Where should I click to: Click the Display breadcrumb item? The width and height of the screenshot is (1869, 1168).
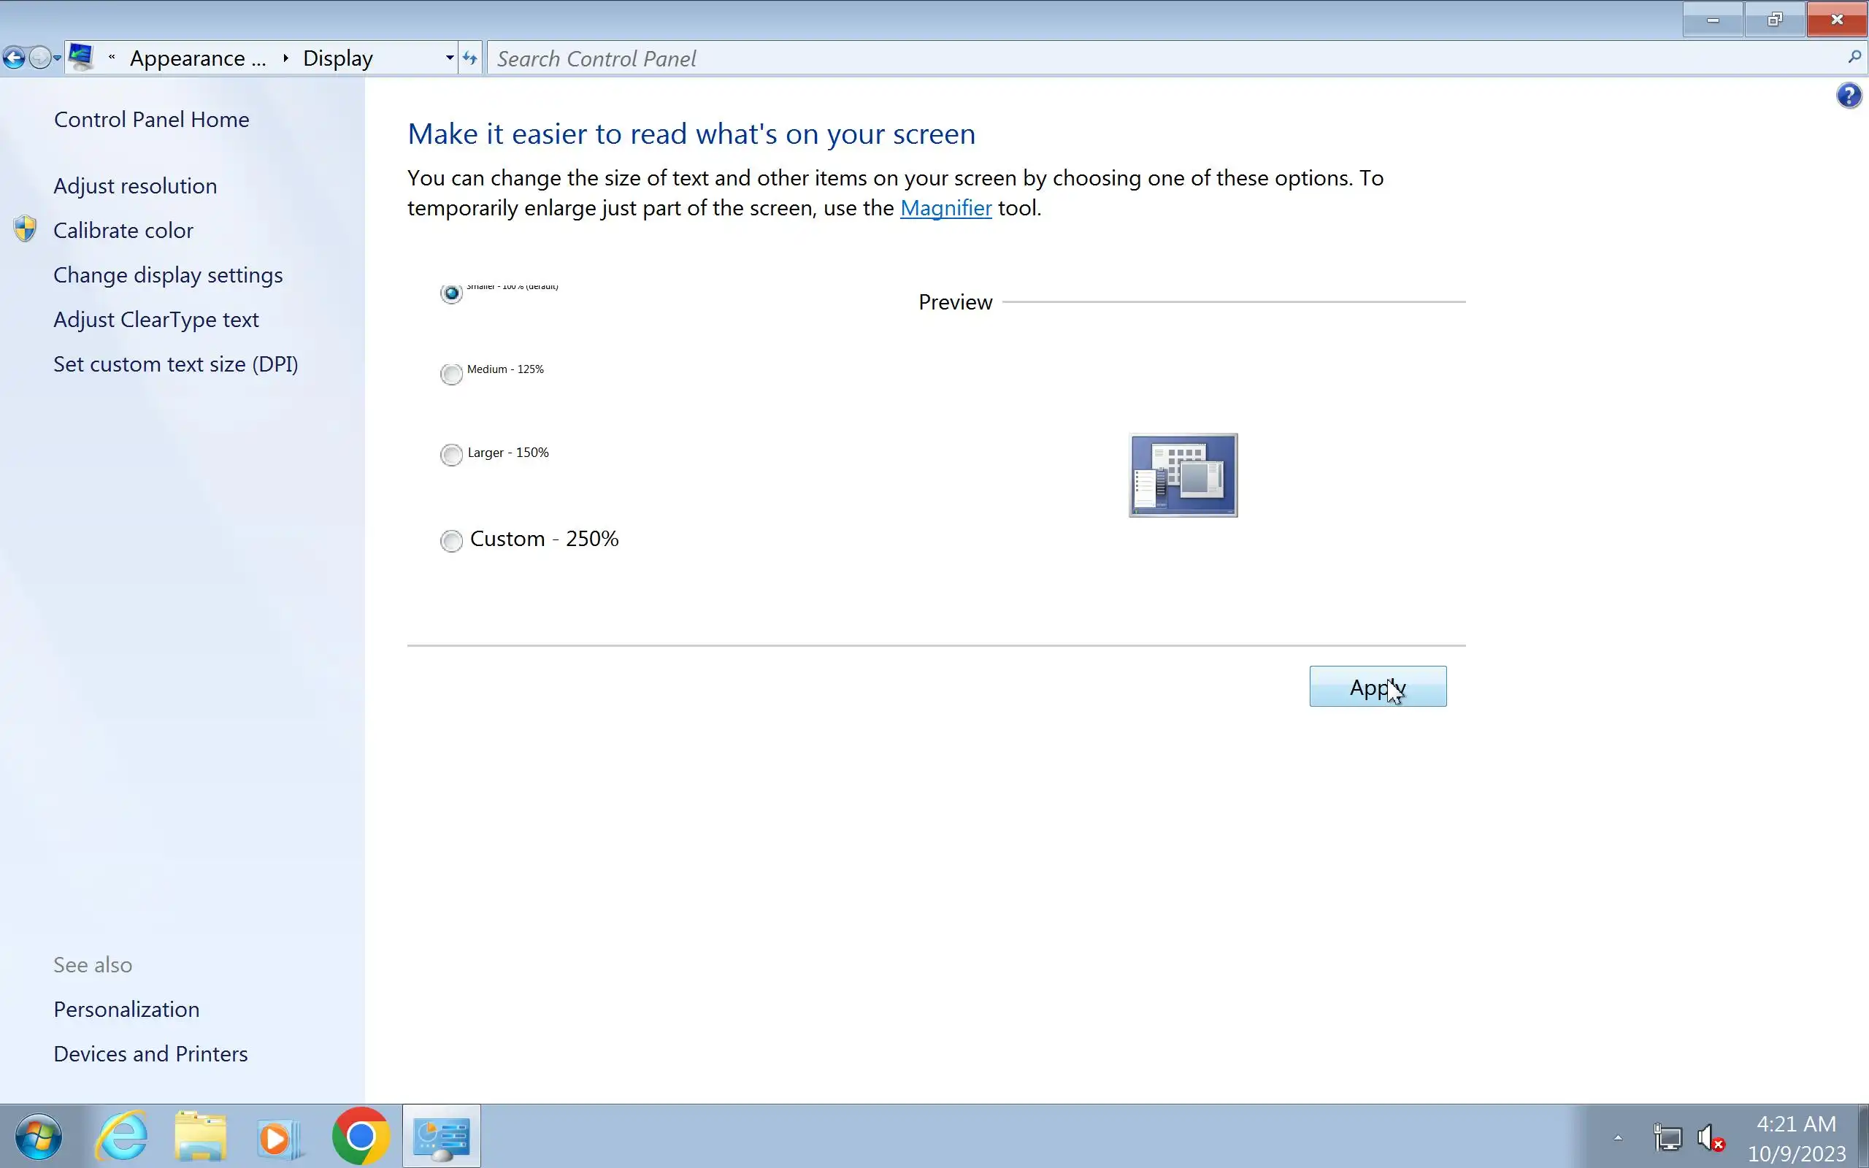pos(337,58)
